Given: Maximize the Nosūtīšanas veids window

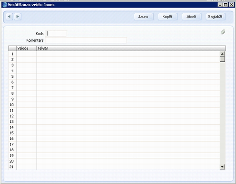Looking at the screenshot, I should 226,5.
